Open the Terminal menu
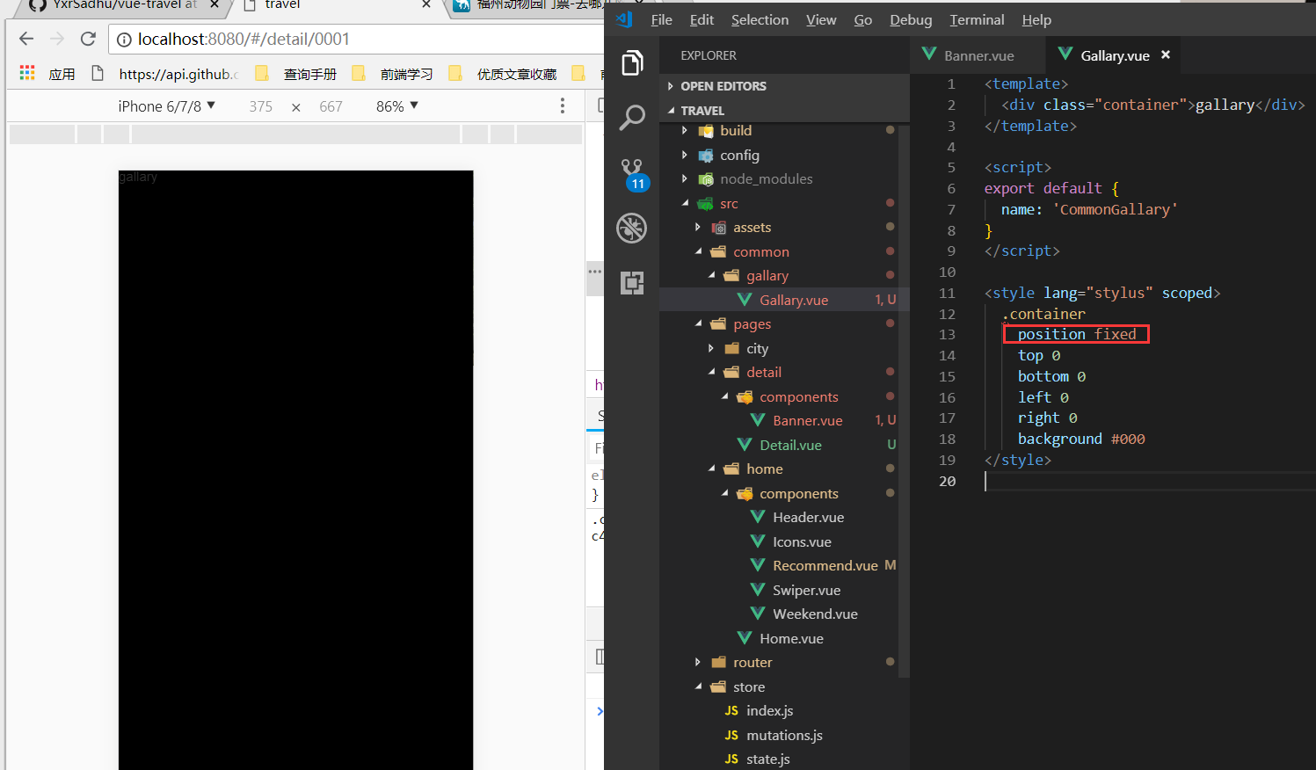Screen dimensions: 1316x770 (977, 19)
